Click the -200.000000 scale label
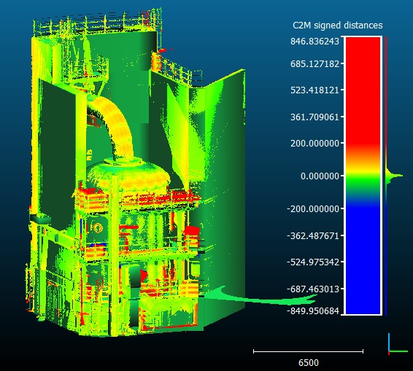Image resolution: width=413 pixels, height=371 pixels. pyautogui.click(x=313, y=209)
